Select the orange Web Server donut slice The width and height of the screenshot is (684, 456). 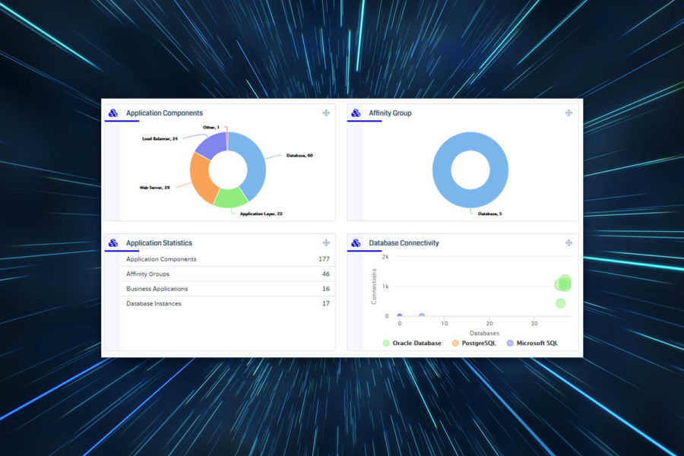pos(201,179)
